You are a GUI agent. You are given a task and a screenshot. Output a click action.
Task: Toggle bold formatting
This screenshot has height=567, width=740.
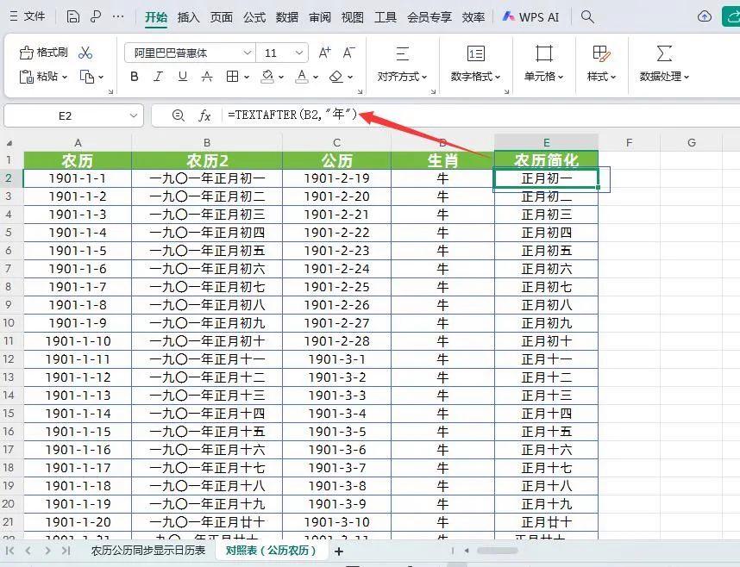[134, 77]
